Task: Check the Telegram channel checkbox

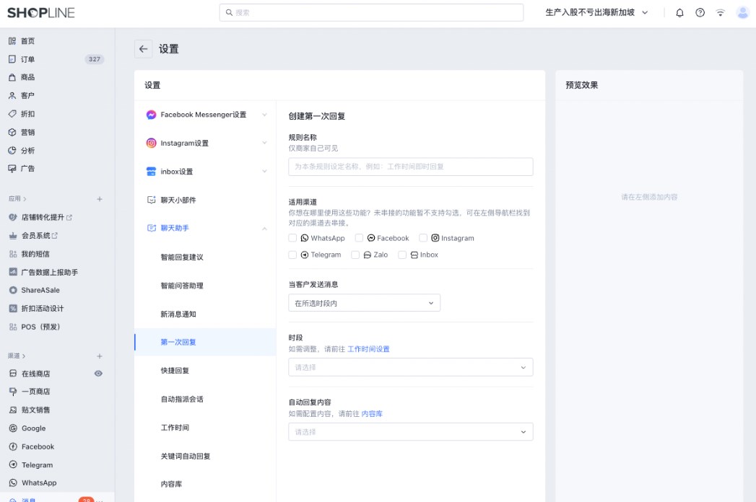Action: click(292, 255)
